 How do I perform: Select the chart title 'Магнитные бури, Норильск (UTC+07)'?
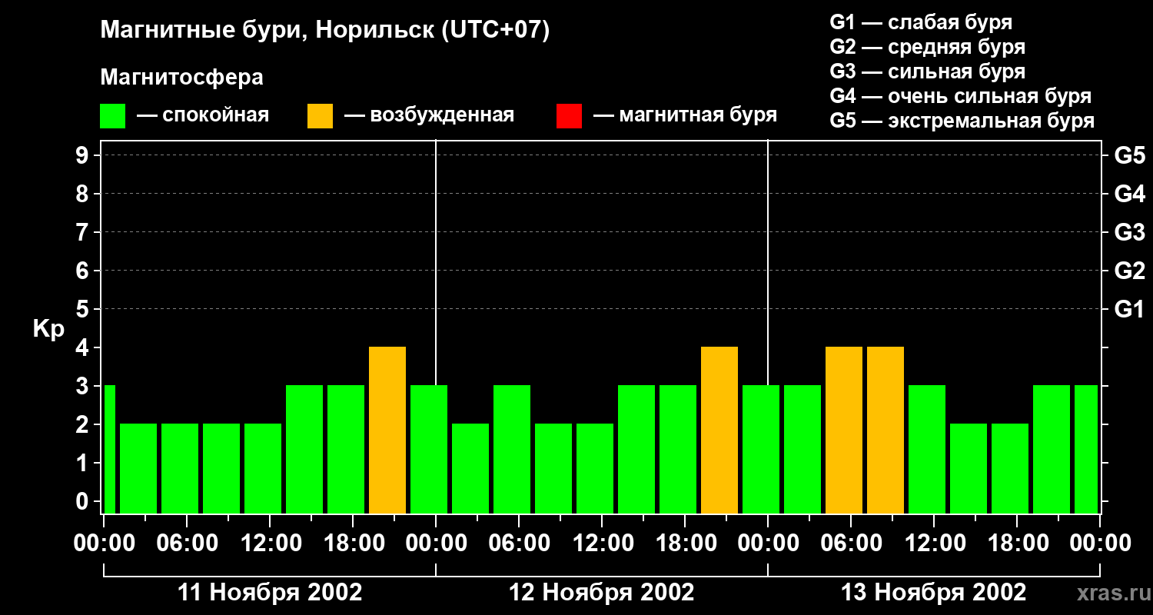[325, 31]
